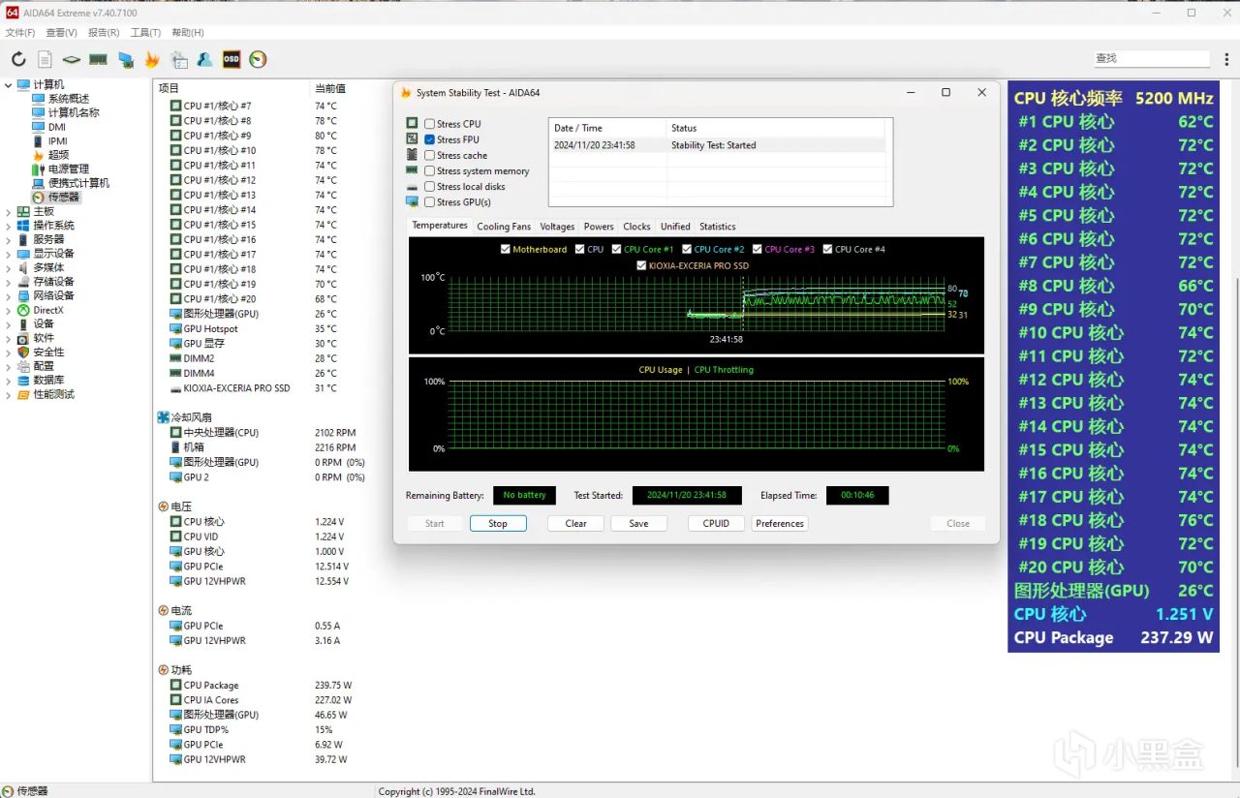Viewport: 1240px width, 798px height.
Task: Click the gauge sensor toolbar icon
Action: point(258,59)
